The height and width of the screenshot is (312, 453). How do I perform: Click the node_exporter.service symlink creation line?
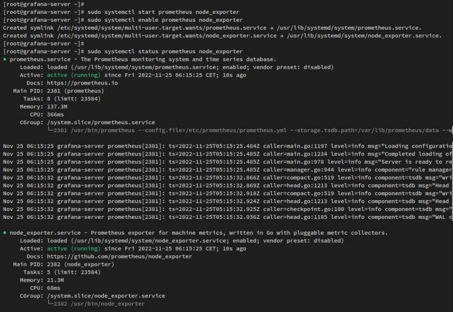coord(222,36)
